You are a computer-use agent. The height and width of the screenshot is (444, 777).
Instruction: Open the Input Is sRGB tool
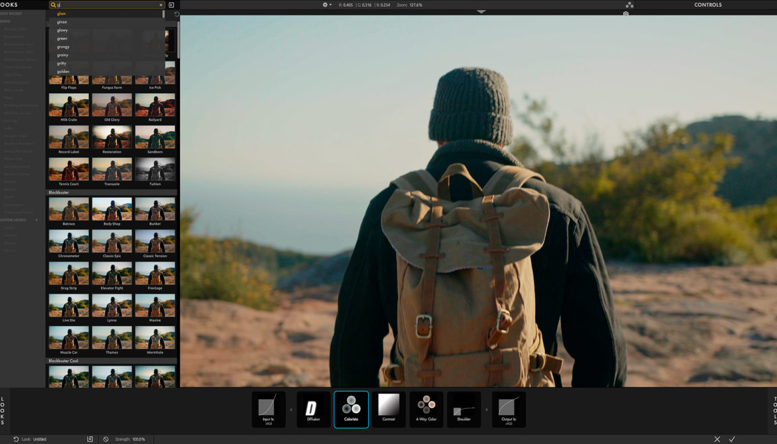(x=268, y=409)
